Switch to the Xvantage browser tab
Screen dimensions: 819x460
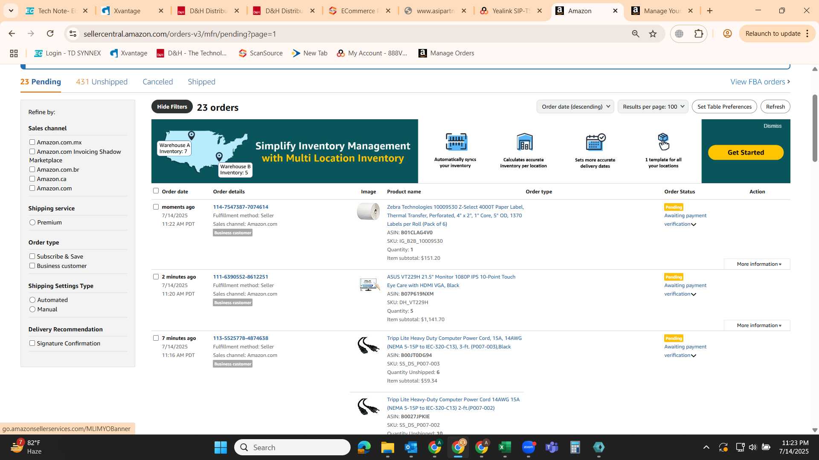click(x=132, y=11)
